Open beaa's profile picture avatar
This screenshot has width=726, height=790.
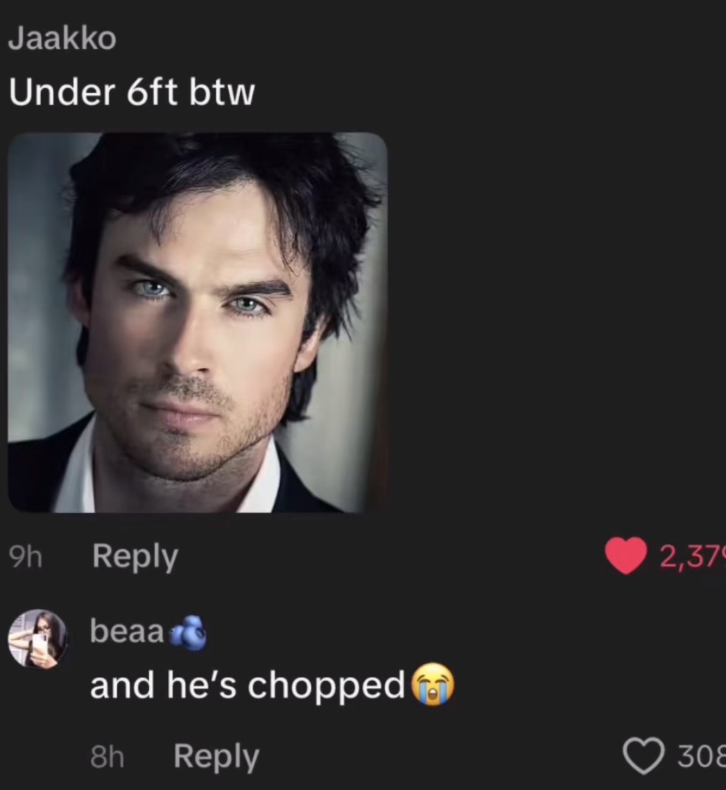(37, 639)
